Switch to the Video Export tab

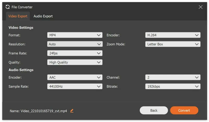[18, 16]
